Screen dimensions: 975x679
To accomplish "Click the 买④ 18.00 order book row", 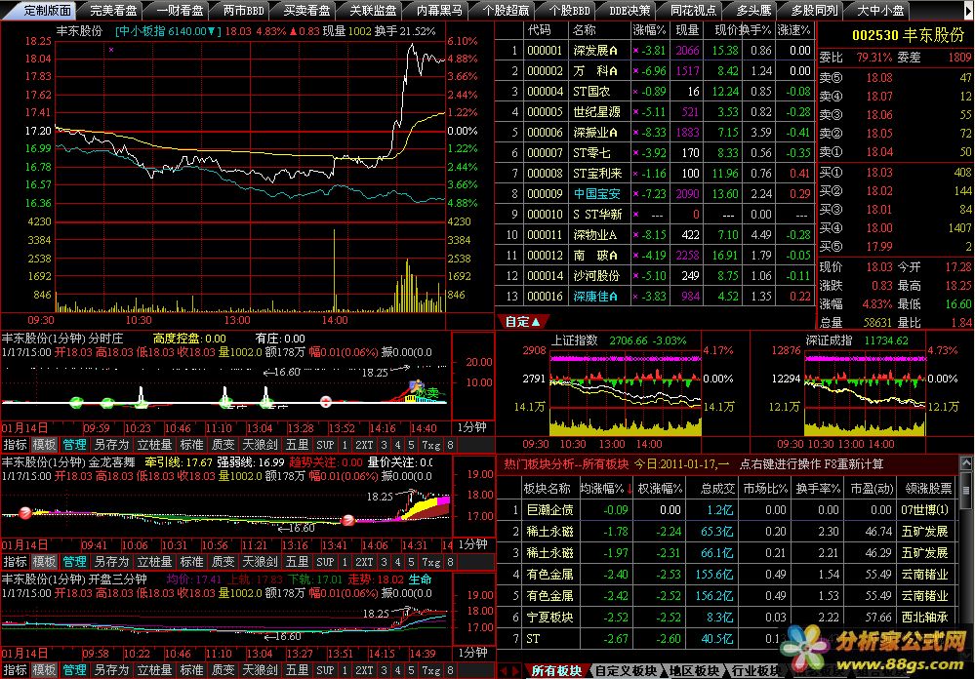I will coord(895,228).
